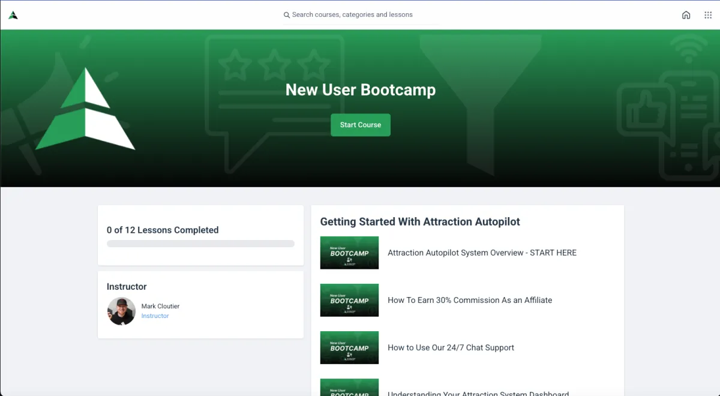Click the Instructor section heading

[x=127, y=287]
